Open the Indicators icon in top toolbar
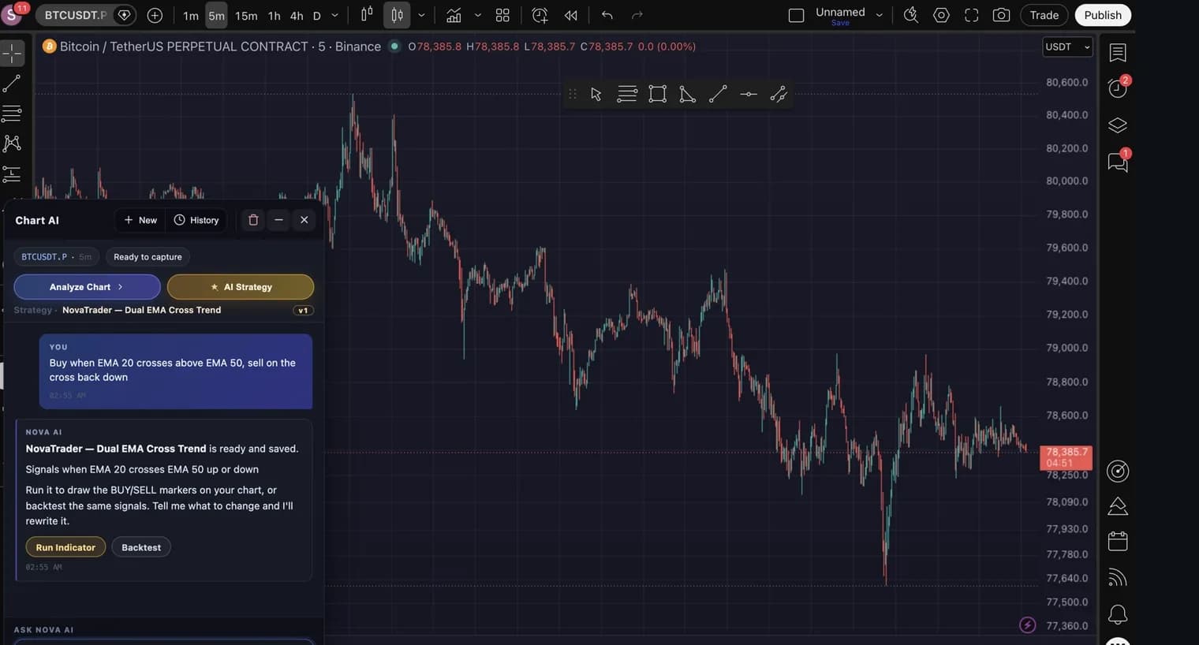 coord(454,15)
